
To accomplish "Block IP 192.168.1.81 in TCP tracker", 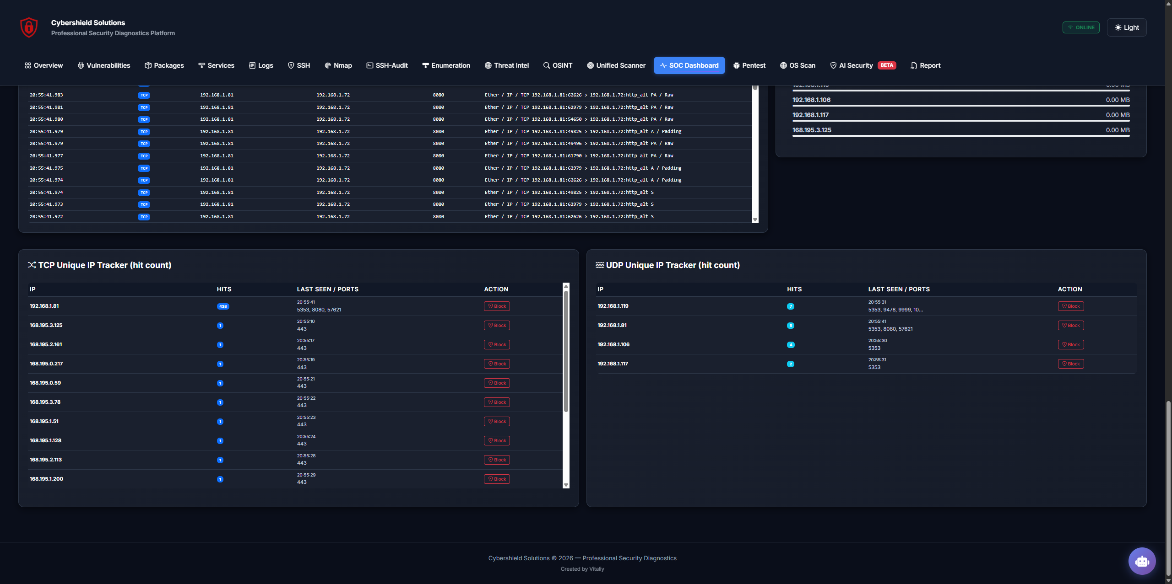I will tap(497, 306).
